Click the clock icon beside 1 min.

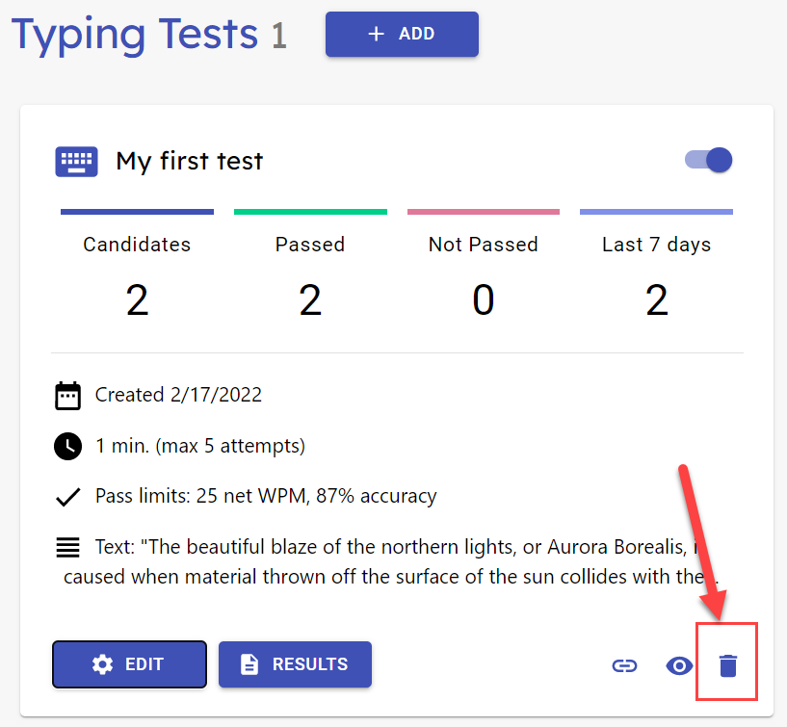point(67,446)
